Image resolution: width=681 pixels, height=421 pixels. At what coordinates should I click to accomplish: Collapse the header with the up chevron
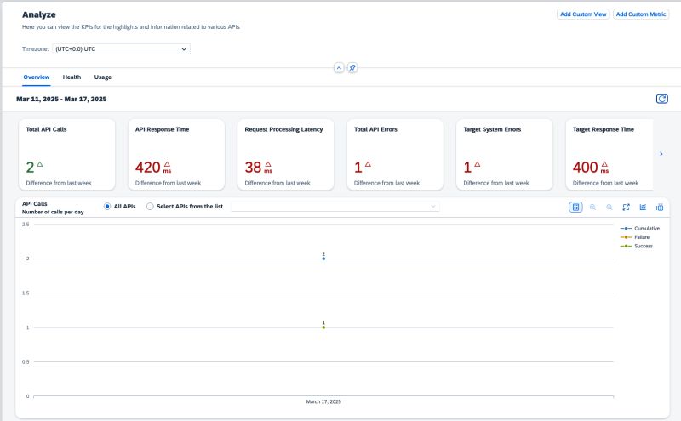pos(339,68)
